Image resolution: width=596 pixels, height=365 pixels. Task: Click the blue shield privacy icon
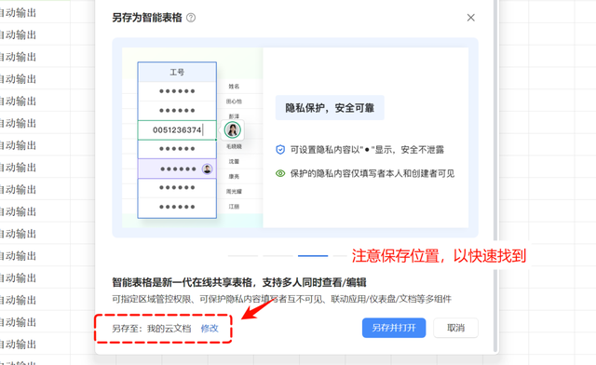(x=280, y=149)
